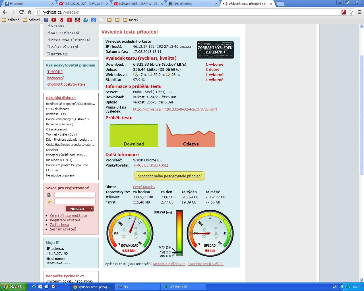Click the green Download progress graph
The image size is (364, 291).
(x=134, y=135)
